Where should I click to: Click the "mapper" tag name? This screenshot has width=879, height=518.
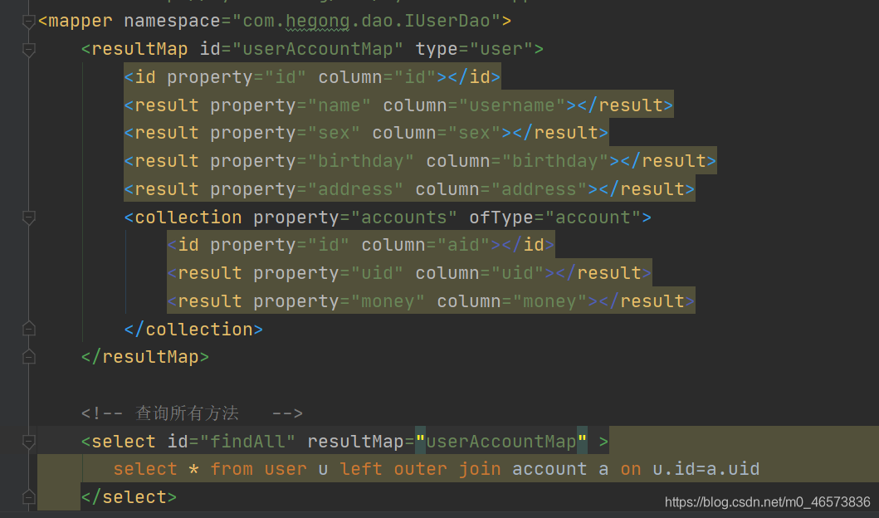click(81, 22)
